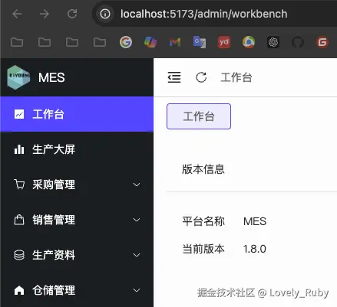Click the 工作台 breadcrumb in header
This screenshot has height=307, width=337.
pyautogui.click(x=236, y=77)
